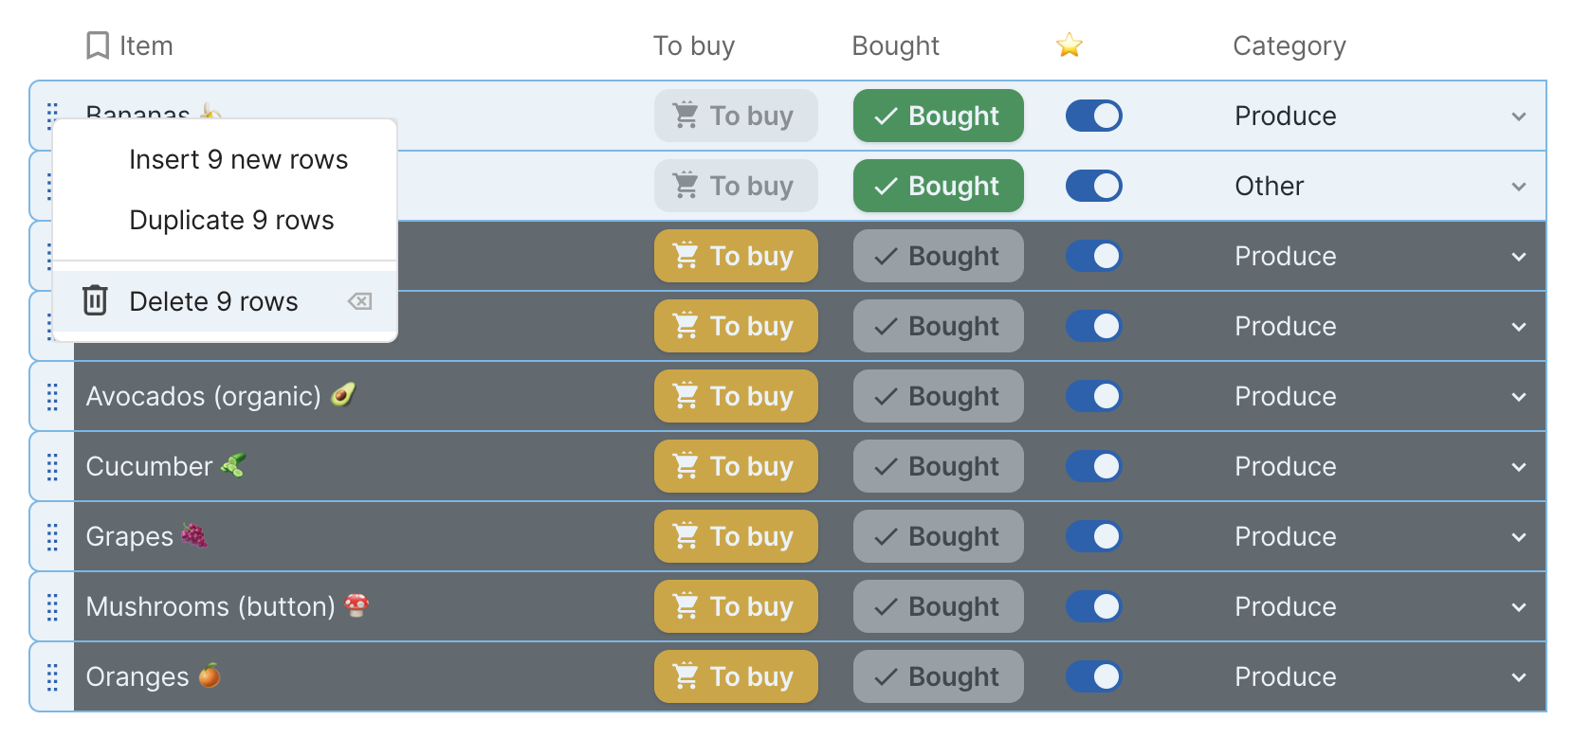Screen dimensions: 1591x756
Task: Choose Insert 9 new rows
Action: coord(238,159)
